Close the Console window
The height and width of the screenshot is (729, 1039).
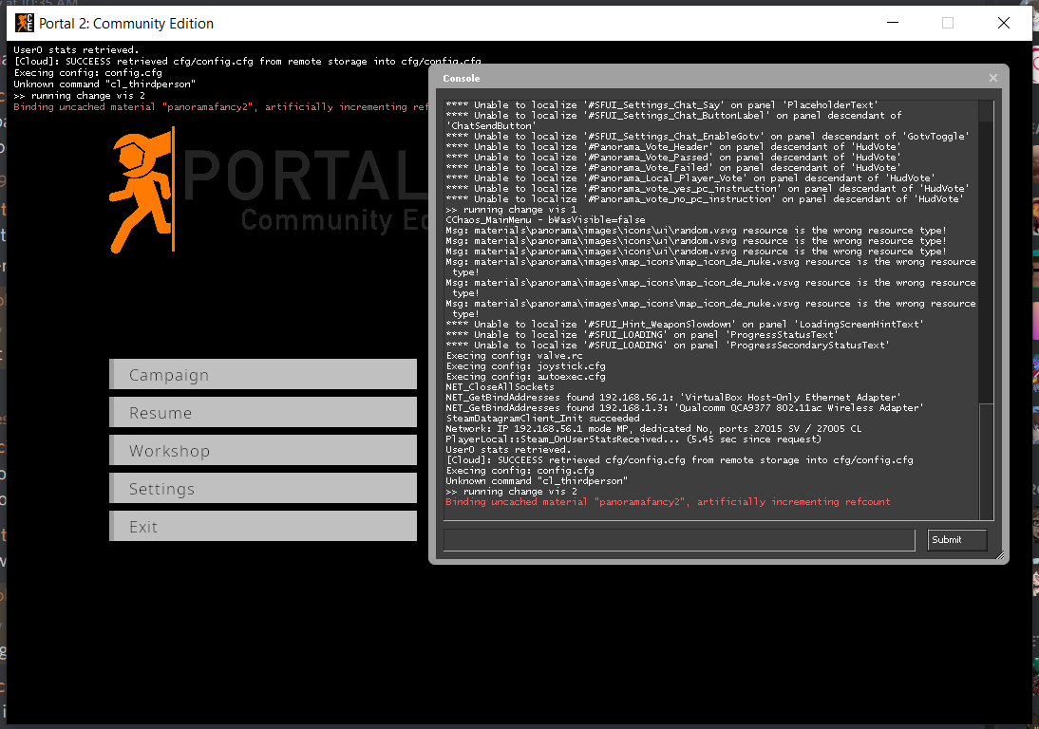pos(992,78)
